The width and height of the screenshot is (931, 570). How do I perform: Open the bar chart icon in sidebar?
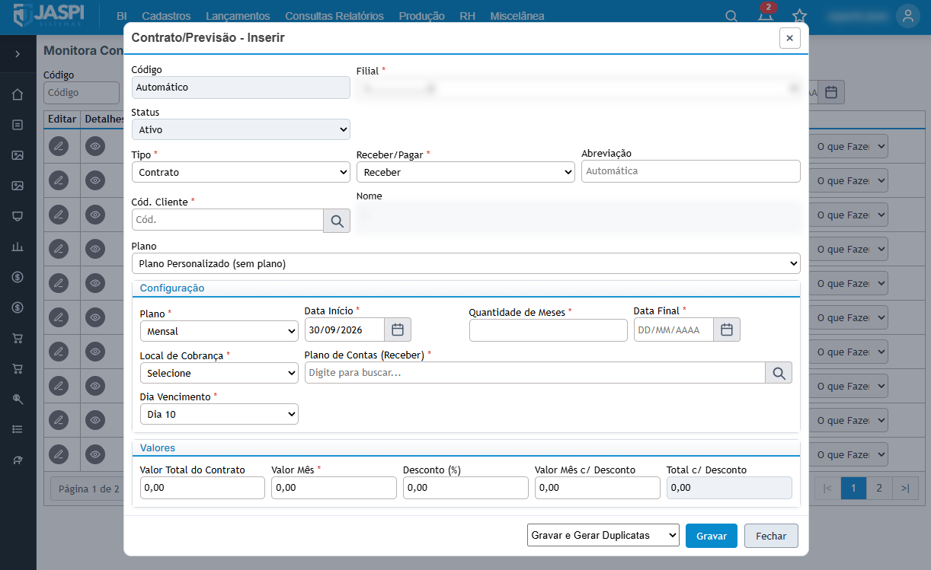click(x=18, y=247)
